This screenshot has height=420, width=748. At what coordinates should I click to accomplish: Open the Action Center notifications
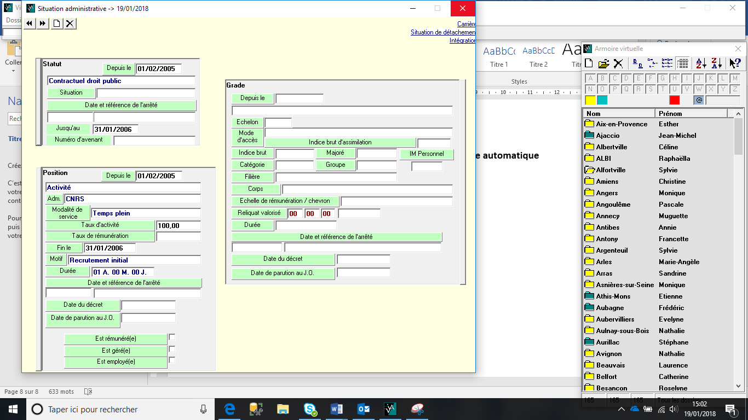(730, 409)
